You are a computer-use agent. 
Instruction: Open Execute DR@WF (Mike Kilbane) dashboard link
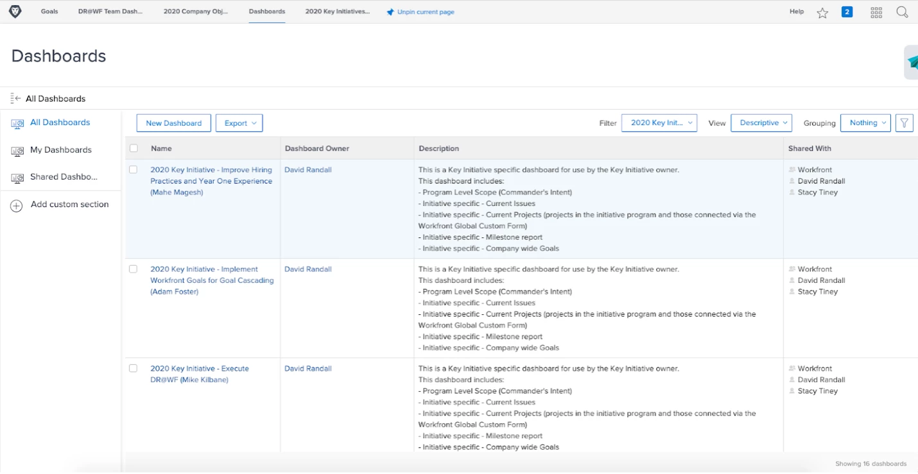tap(200, 374)
